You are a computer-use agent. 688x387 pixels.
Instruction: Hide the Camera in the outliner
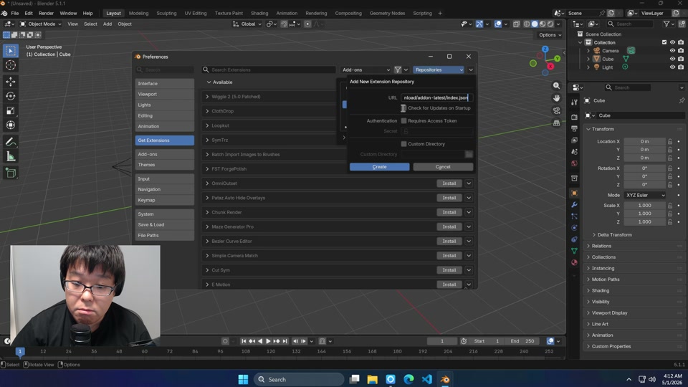[672, 51]
